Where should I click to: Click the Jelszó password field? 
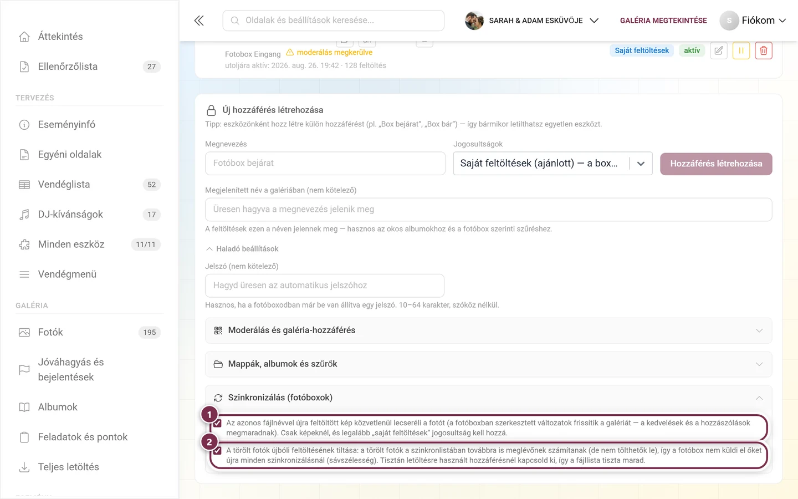(325, 286)
